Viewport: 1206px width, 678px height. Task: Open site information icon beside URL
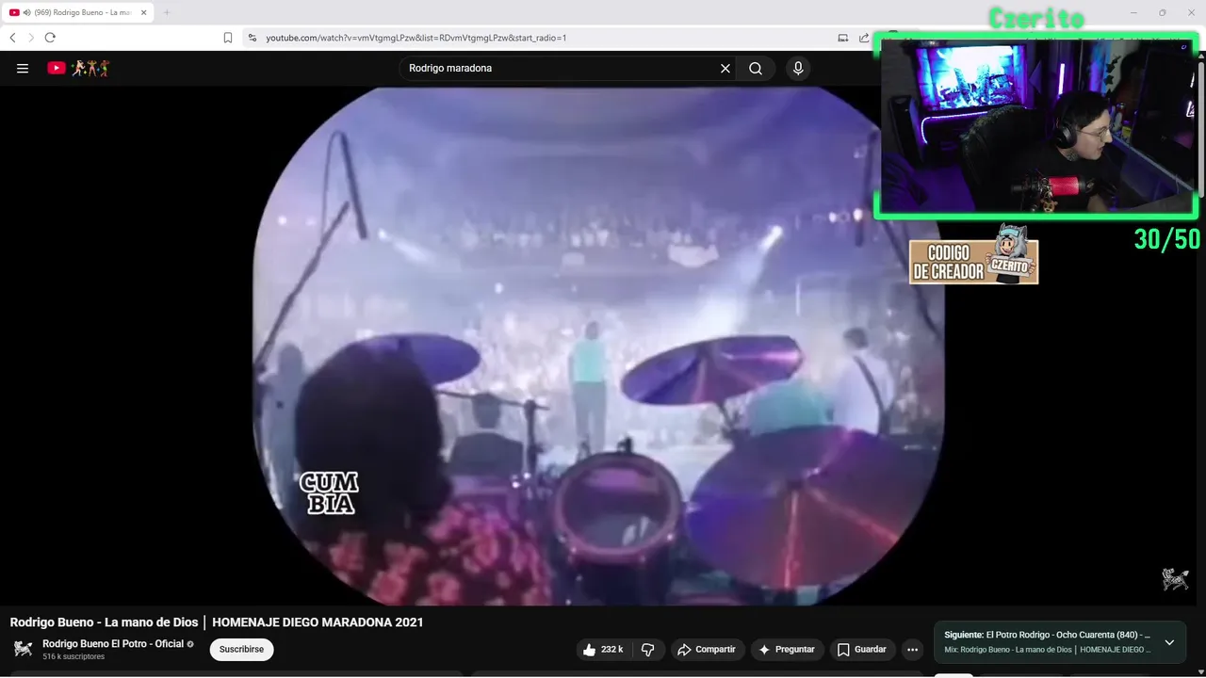click(253, 38)
